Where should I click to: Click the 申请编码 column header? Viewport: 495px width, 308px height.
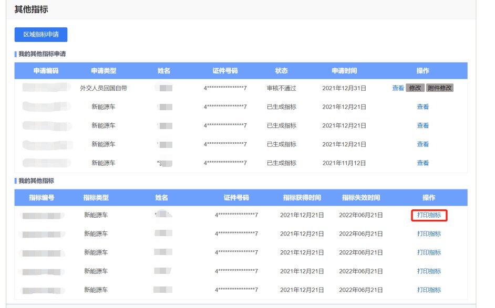46,71
